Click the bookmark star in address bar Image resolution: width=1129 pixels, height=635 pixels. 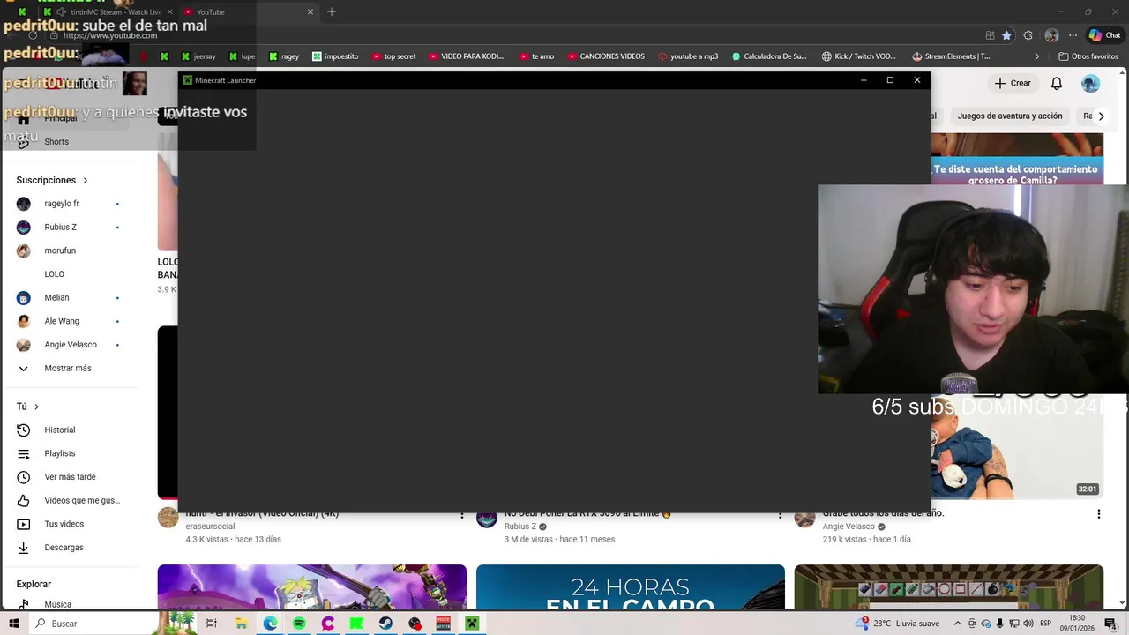[x=1006, y=35]
